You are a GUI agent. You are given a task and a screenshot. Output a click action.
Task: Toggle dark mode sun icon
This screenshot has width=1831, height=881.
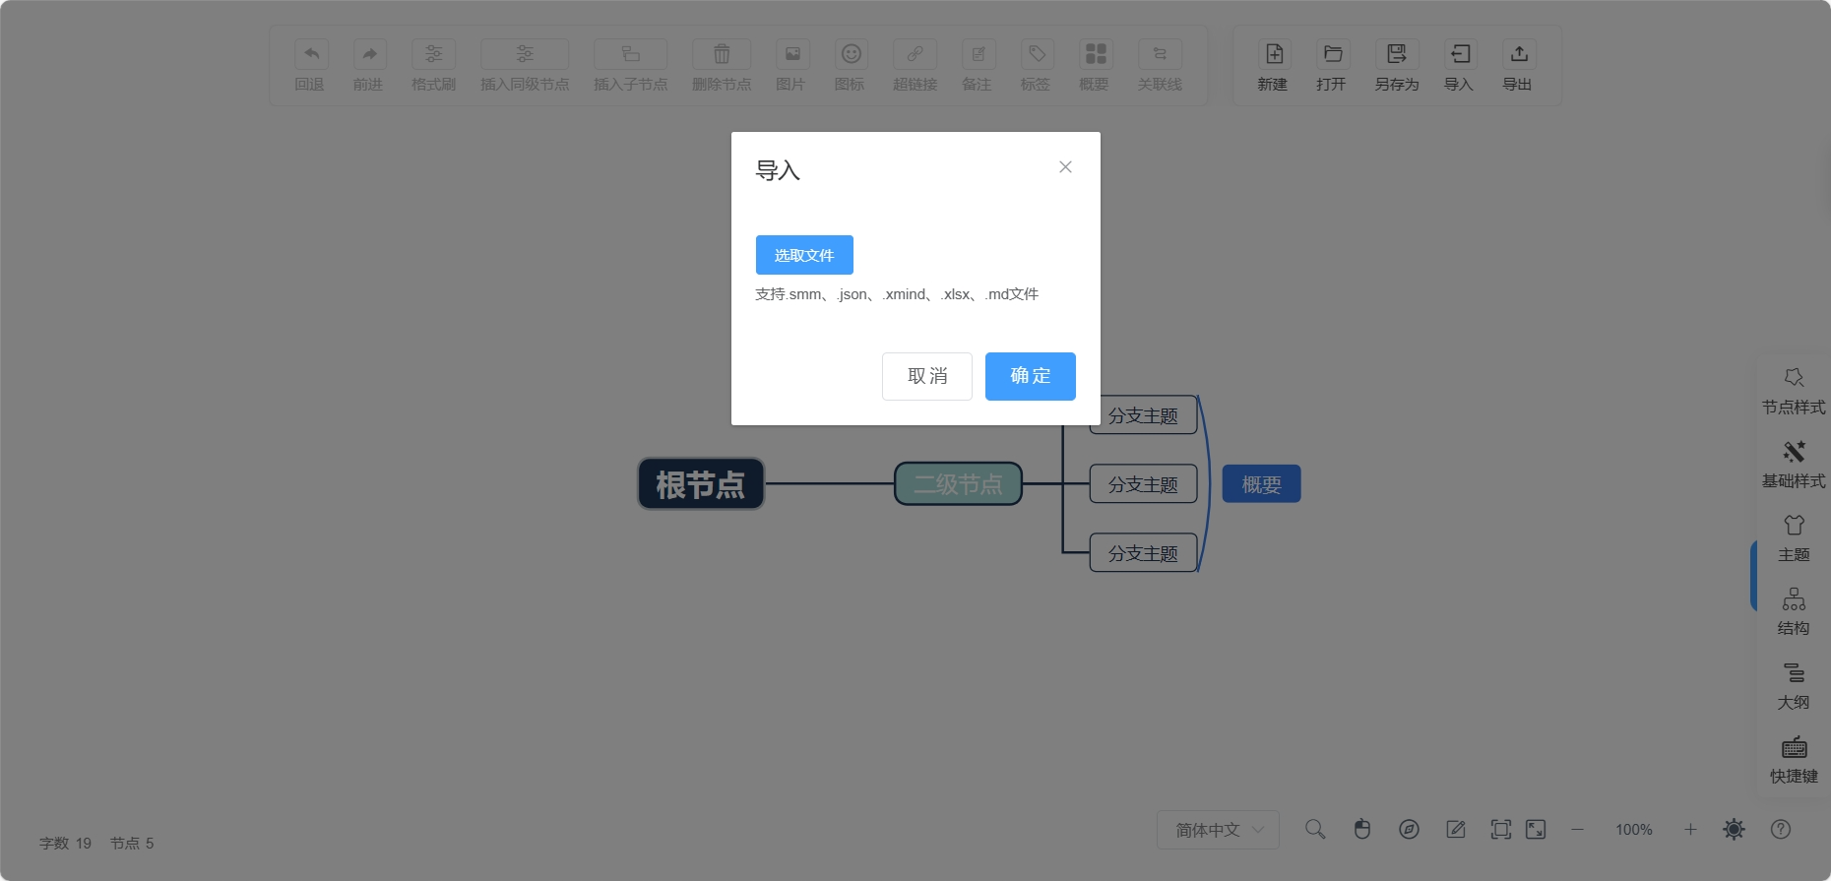1735,829
